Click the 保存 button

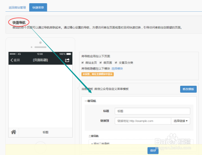(153, 151)
